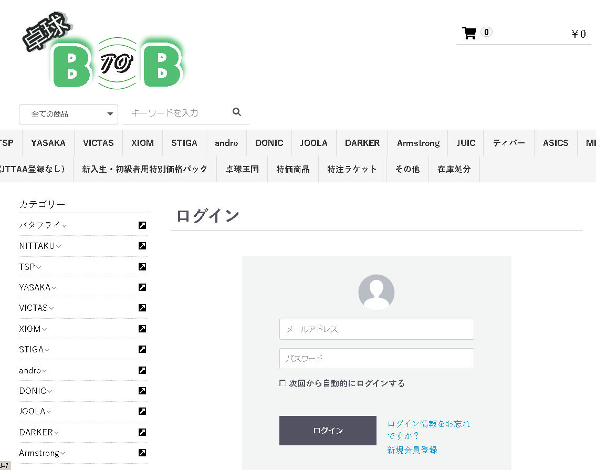596x470 pixels.
Task: Open DARKER via its external link icon
Action: click(142, 432)
